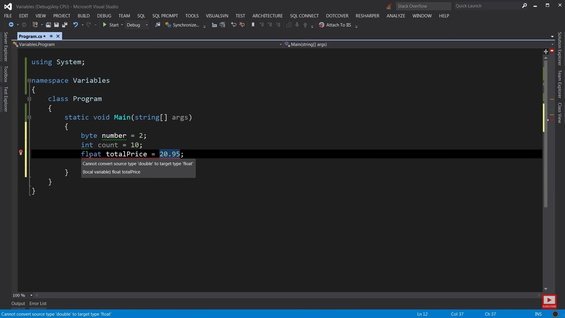This screenshot has height=318, width=565.
Task: Open the Debug menu
Action: (104, 16)
